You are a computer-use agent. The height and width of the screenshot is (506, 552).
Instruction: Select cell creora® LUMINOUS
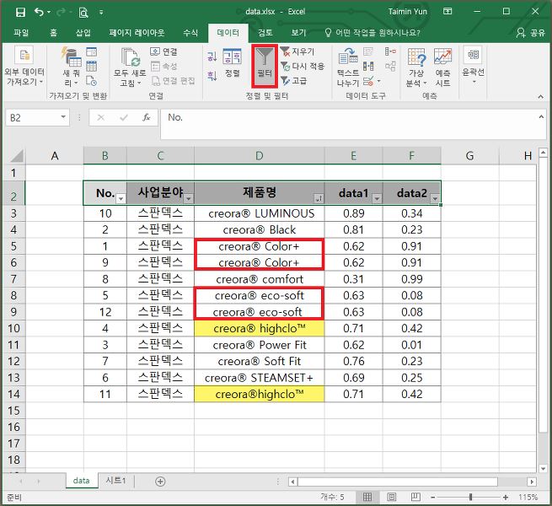[260, 213]
